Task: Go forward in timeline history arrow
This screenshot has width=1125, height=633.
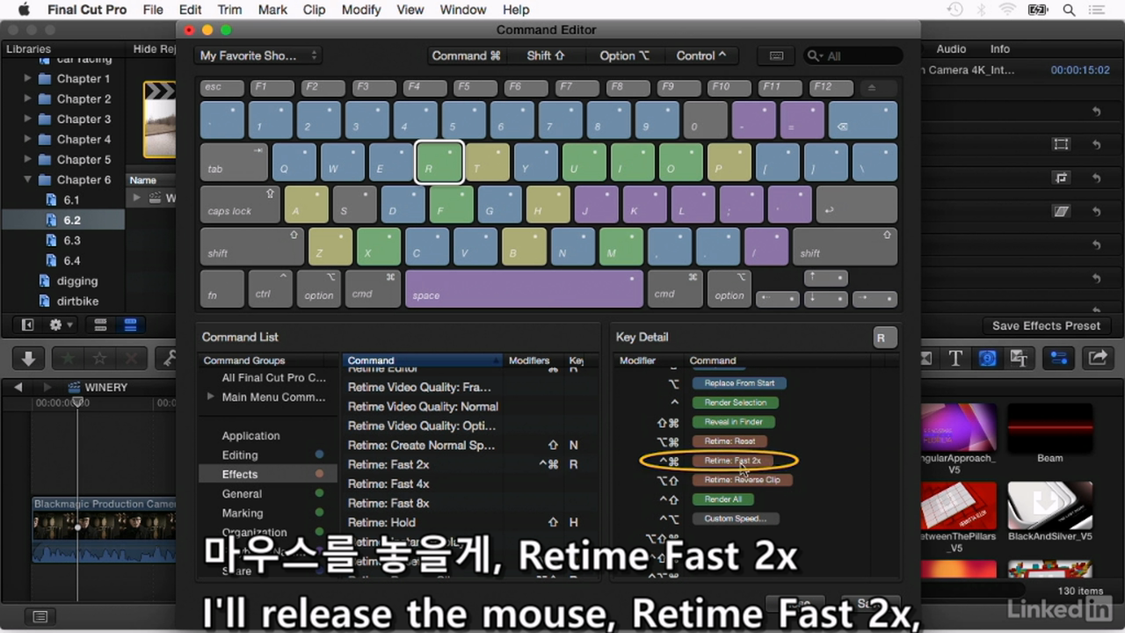Action: 47,388
